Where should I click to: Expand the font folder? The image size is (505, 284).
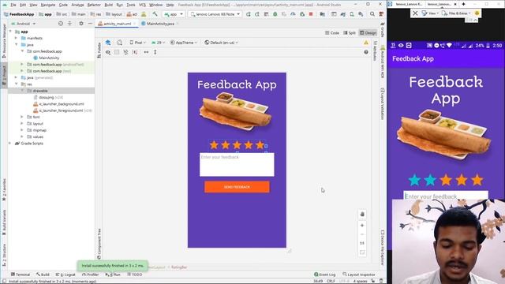pos(22,117)
